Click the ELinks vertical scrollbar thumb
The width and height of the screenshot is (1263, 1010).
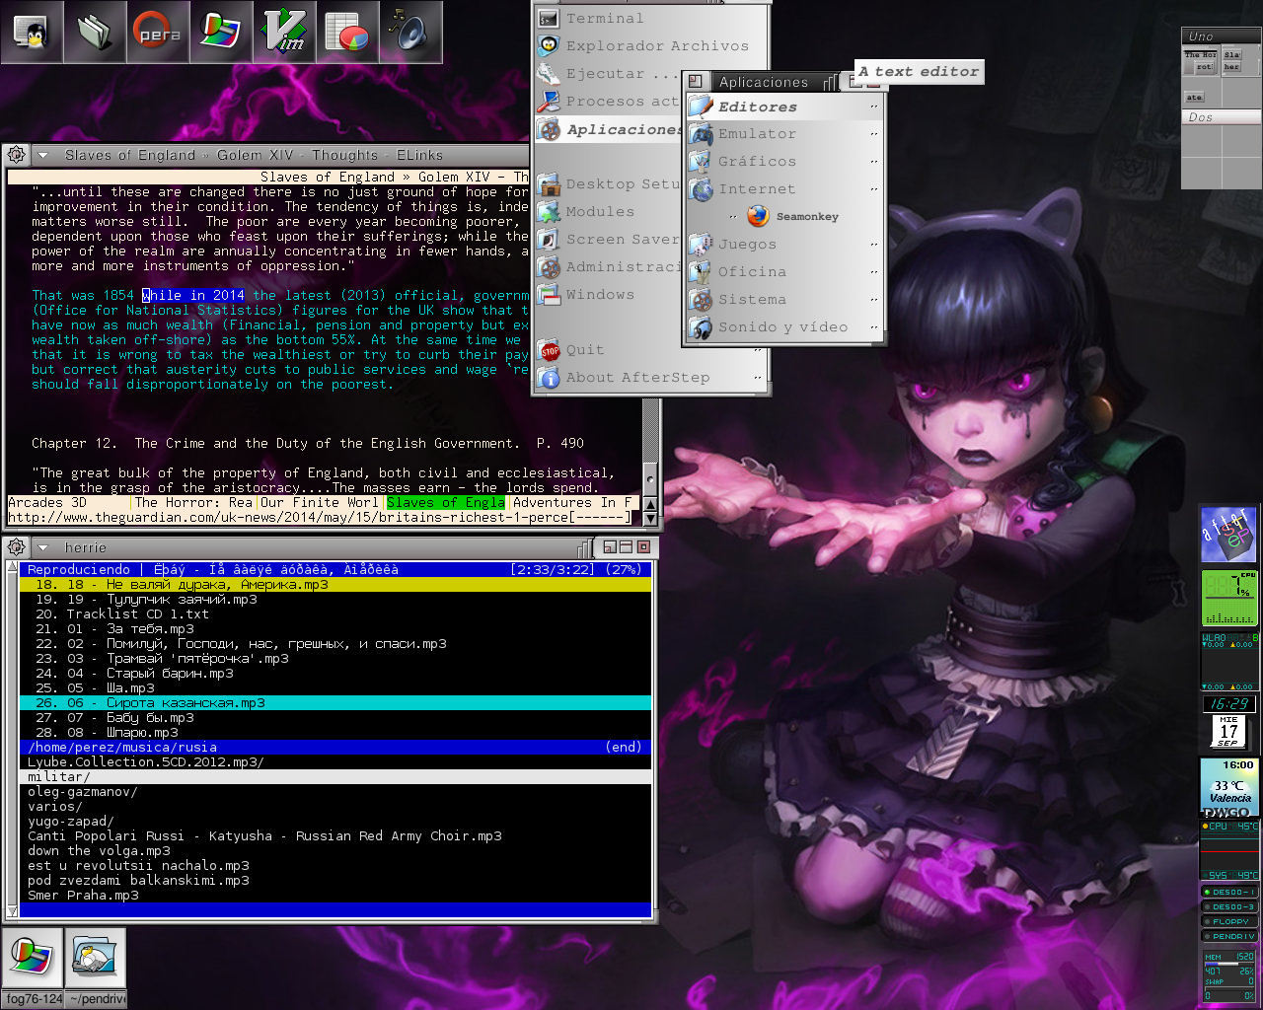[650, 477]
